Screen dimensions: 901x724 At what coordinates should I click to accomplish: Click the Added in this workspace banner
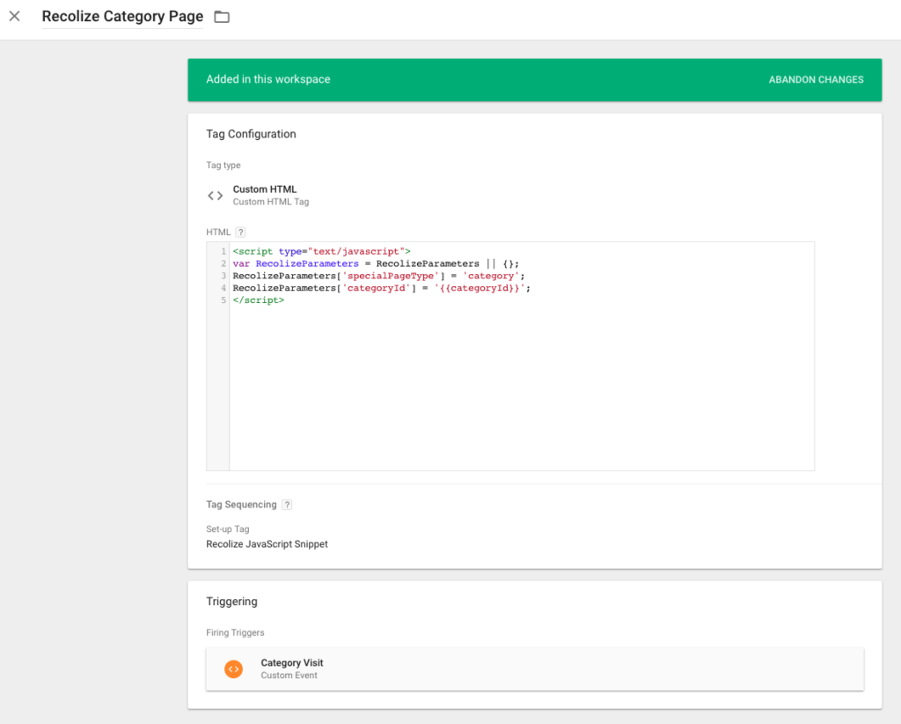267,79
